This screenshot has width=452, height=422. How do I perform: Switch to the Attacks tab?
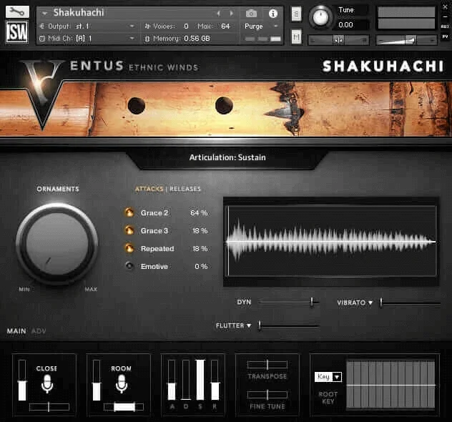point(149,189)
